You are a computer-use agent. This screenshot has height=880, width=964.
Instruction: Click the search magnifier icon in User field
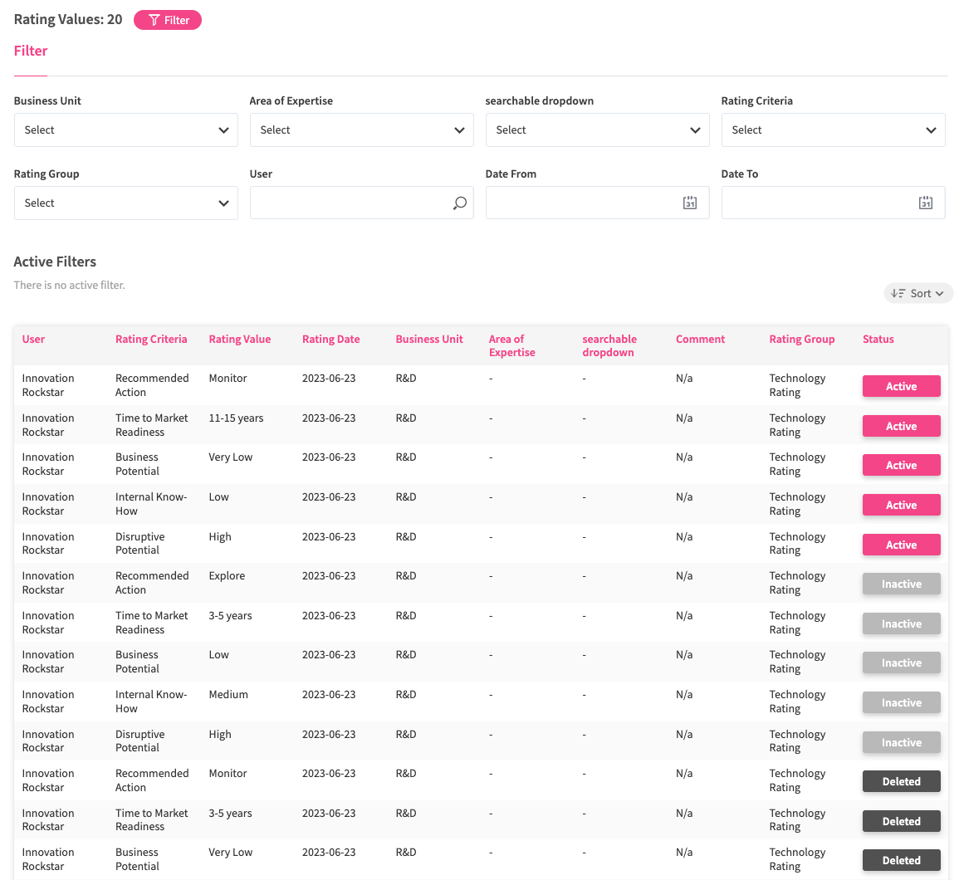[x=459, y=203]
